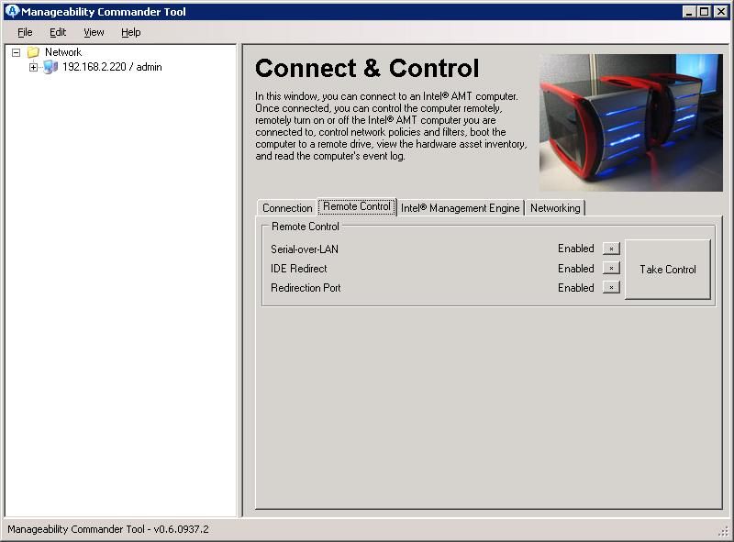The width and height of the screenshot is (734, 542).
Task: Switch to the Intel Management Engine tab
Action: pyautogui.click(x=461, y=208)
